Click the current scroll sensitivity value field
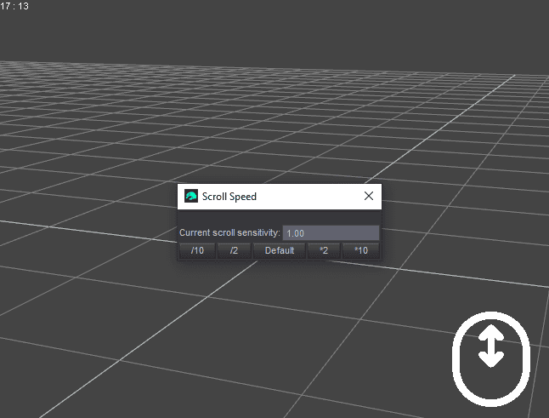 click(x=331, y=233)
